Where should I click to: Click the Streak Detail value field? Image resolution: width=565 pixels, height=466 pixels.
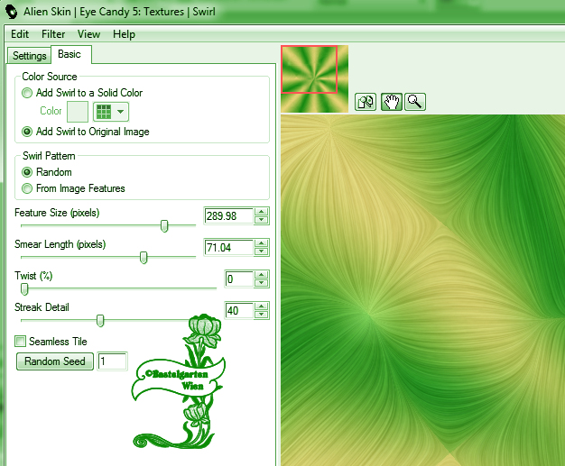239,311
